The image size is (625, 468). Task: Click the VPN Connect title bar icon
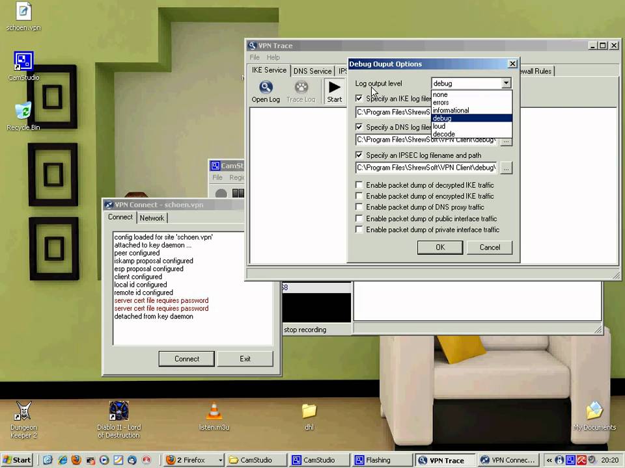(109, 205)
